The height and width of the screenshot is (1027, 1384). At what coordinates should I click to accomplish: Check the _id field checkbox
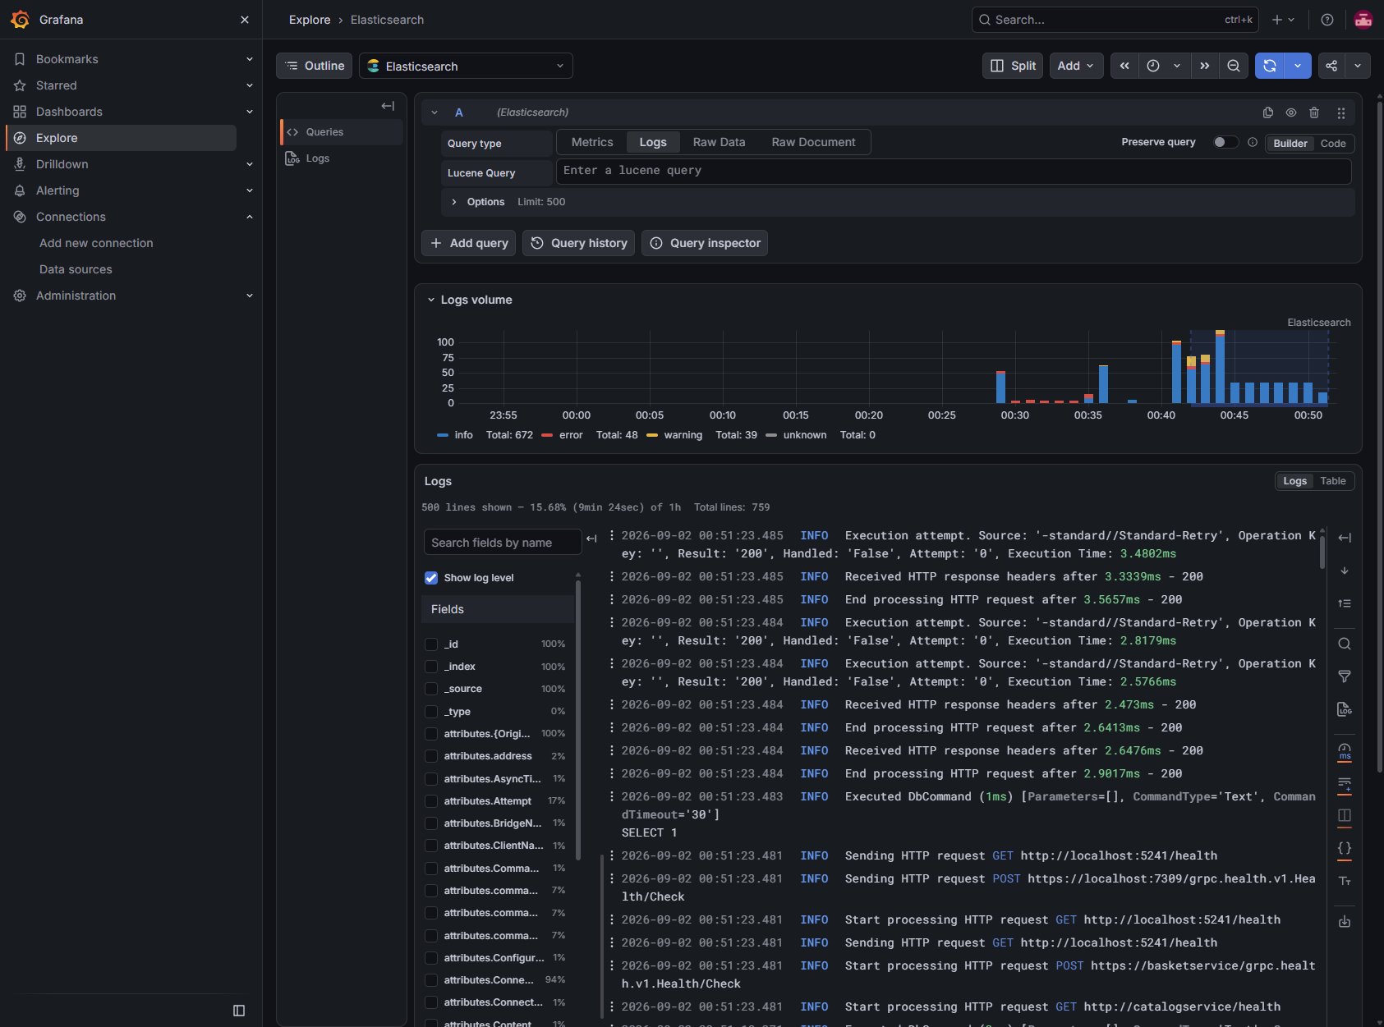[x=431, y=644]
